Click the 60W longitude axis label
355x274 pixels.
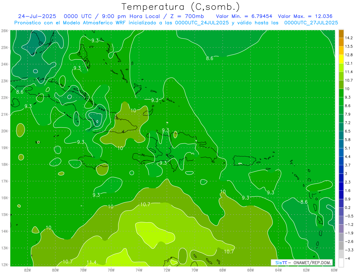[x=334, y=270]
